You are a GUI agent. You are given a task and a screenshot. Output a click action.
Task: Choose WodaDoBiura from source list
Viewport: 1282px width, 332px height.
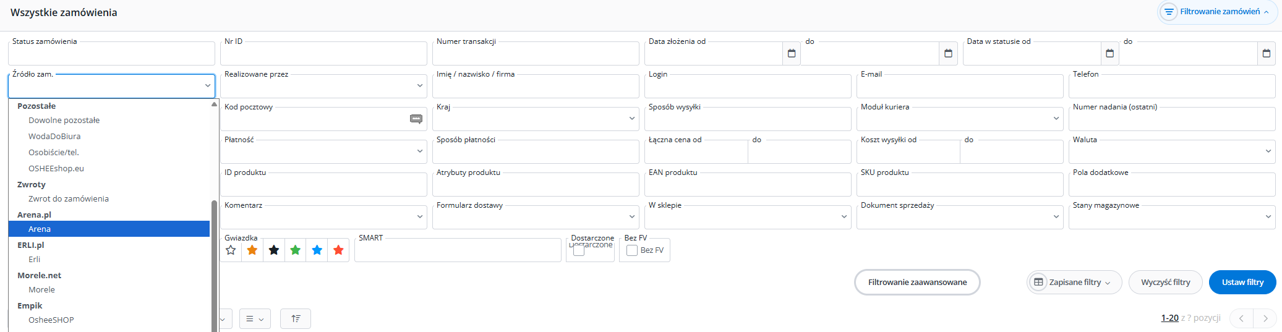pos(54,136)
